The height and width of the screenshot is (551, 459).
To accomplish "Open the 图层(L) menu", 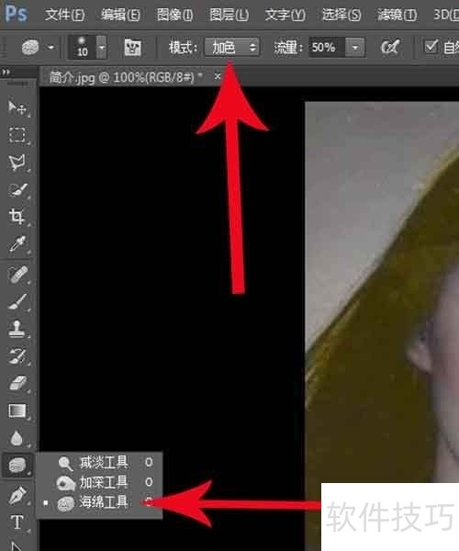I will pyautogui.click(x=229, y=15).
